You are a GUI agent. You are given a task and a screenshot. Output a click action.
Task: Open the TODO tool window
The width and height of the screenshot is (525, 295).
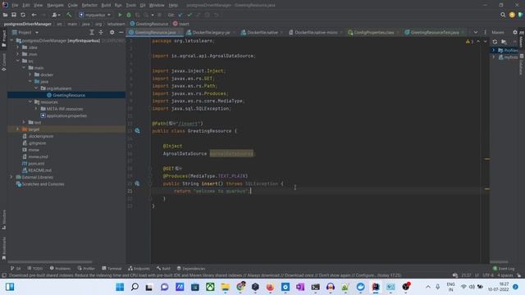pos(35,268)
